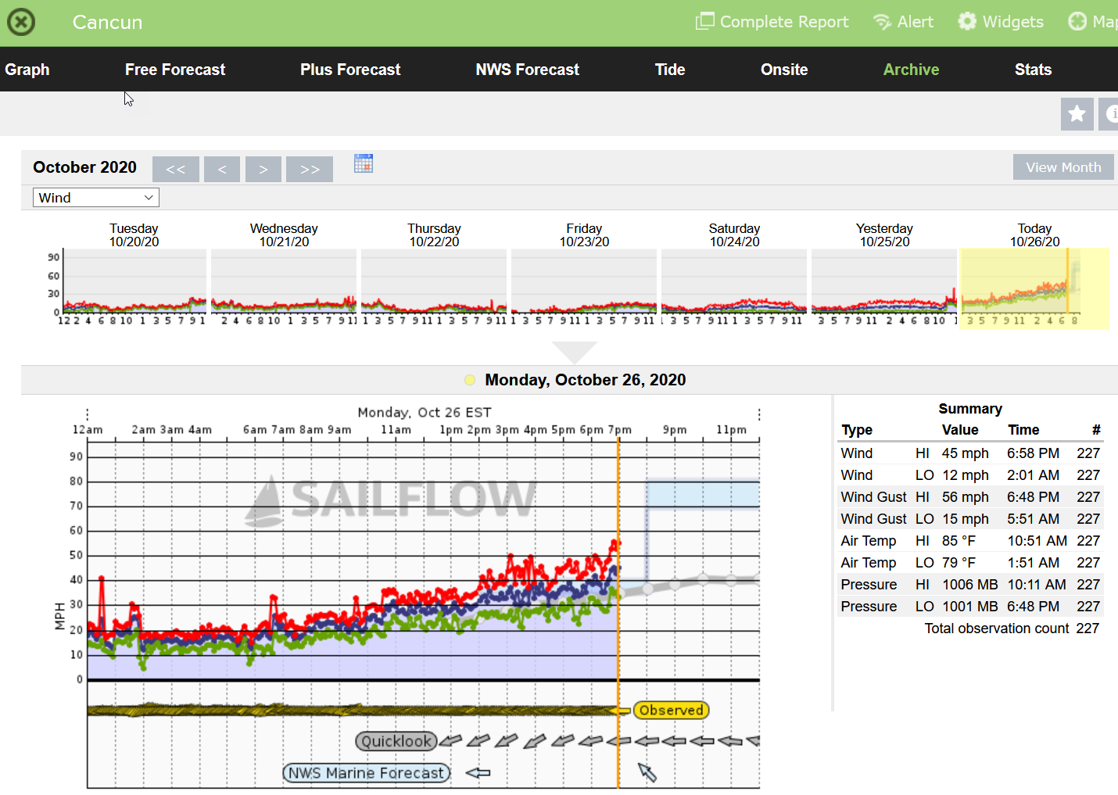This screenshot has width=1118, height=795.
Task: Go to previous period with < button
Action: point(222,169)
